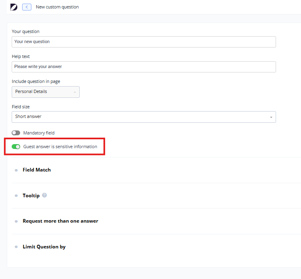This screenshot has width=301, height=279.
Task: Click into the Your question text field
Action: [144, 42]
